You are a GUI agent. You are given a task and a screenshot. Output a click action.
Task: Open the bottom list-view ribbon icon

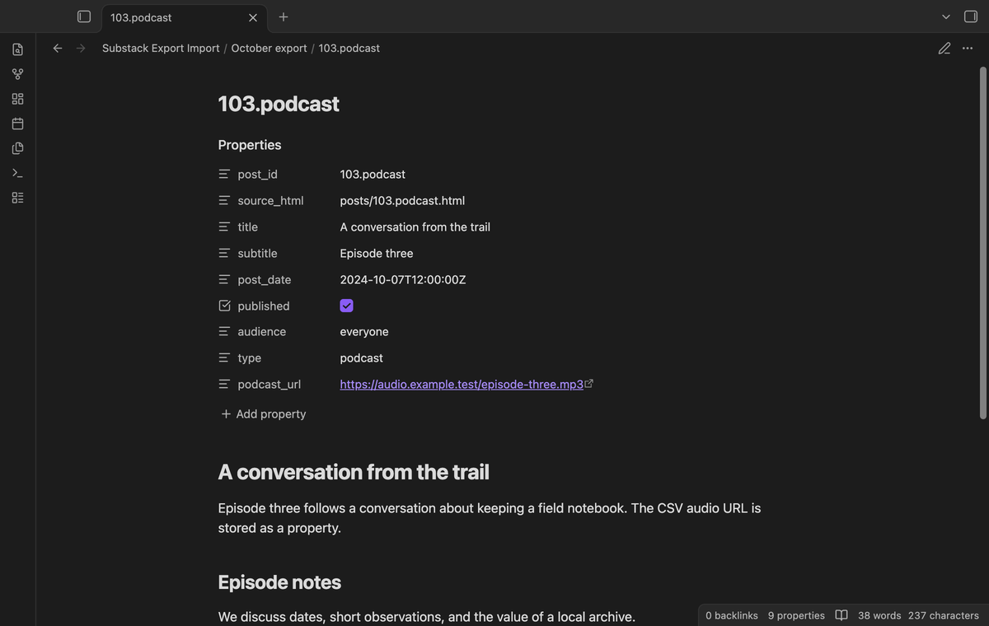[17, 198]
